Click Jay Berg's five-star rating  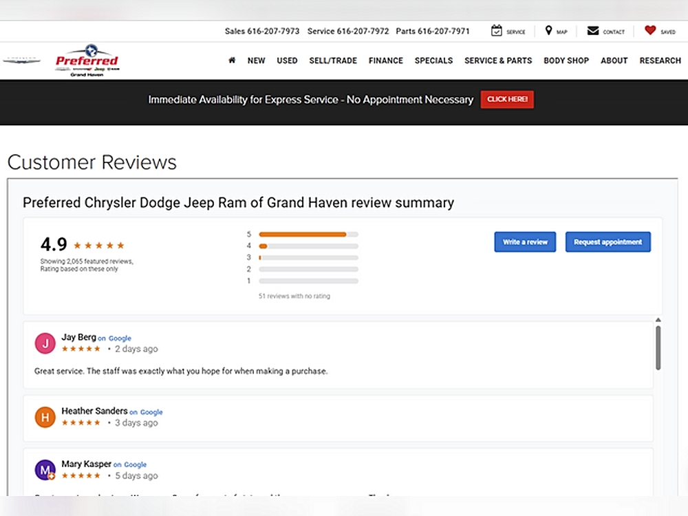[81, 349]
